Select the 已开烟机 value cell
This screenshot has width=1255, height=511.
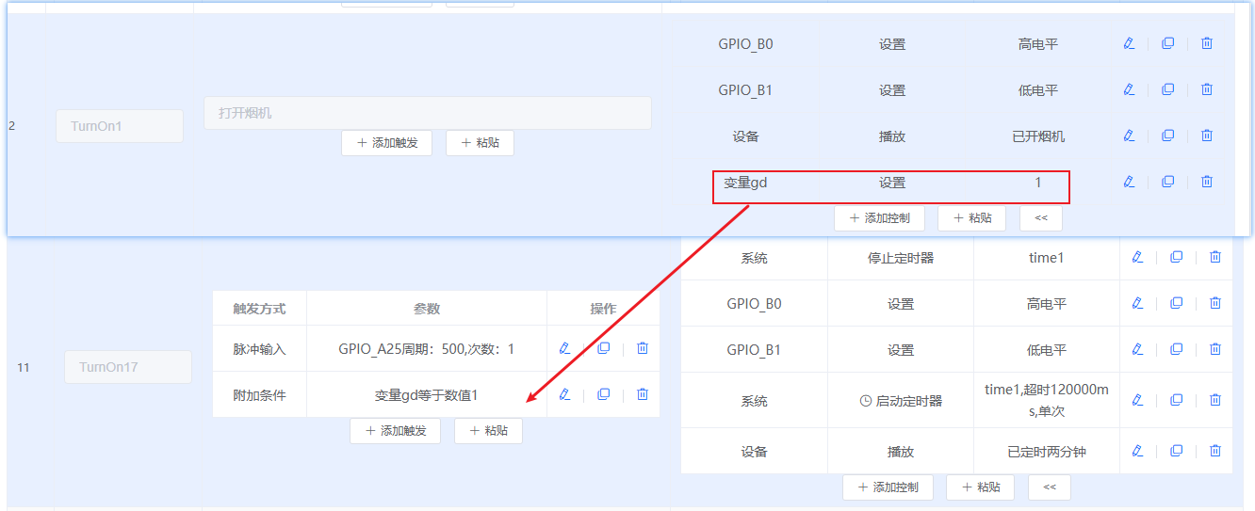(x=1038, y=136)
